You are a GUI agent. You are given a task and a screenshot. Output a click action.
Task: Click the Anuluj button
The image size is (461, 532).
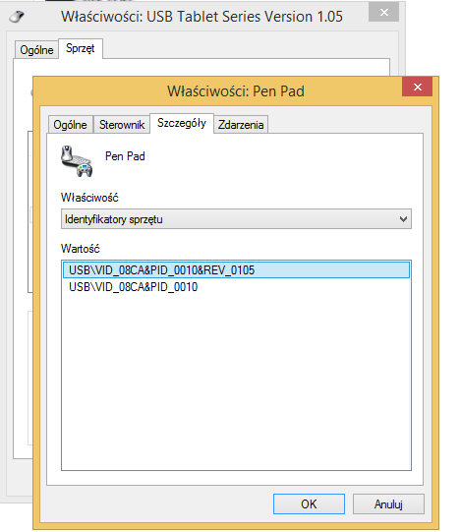(x=388, y=503)
